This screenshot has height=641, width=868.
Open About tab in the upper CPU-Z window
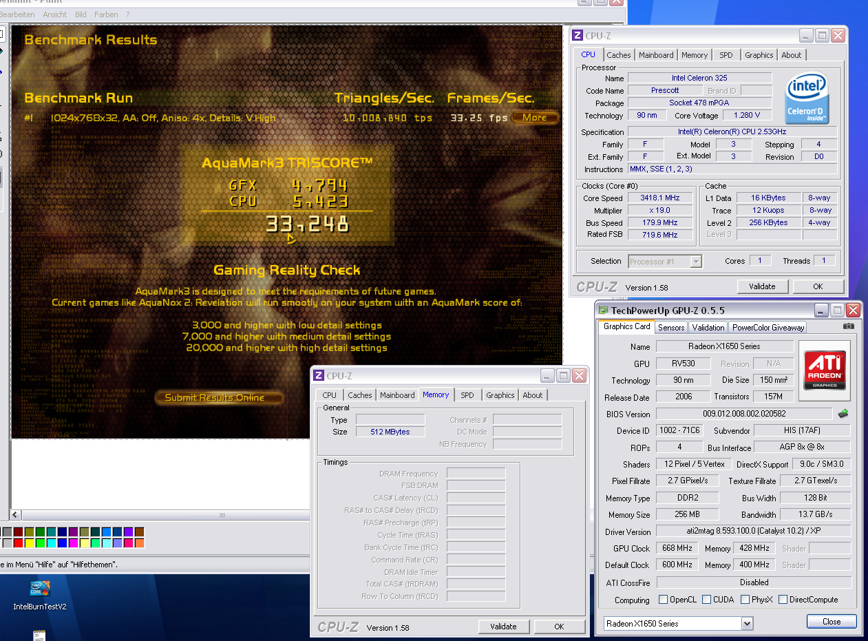tap(792, 55)
